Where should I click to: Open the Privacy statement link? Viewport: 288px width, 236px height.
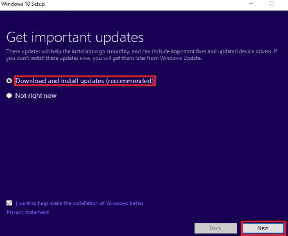click(x=28, y=212)
